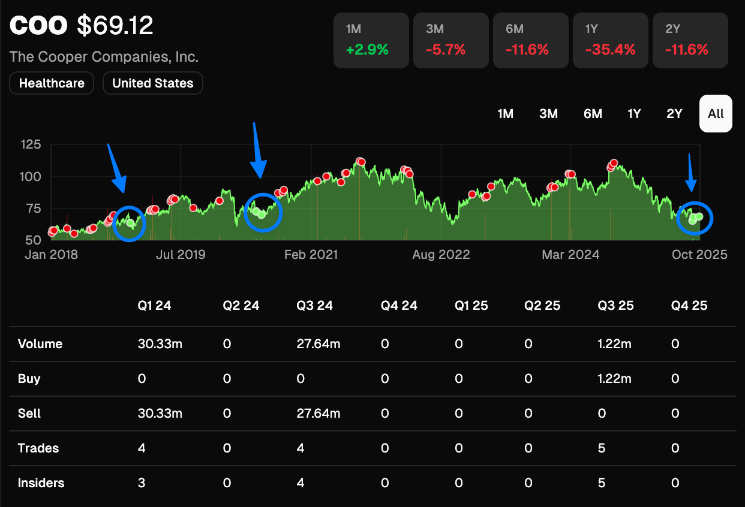745x507 pixels.
Task: Click the Feb 2021 axis label
Action: [311, 255]
